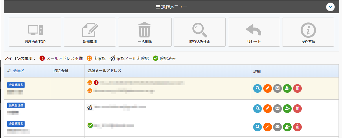Collapse the 操作メニュー panel with chevron
The width and height of the screenshot is (342, 138).
(330, 7)
